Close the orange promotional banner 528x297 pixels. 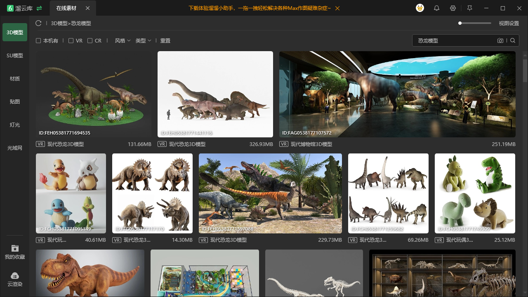(x=338, y=8)
